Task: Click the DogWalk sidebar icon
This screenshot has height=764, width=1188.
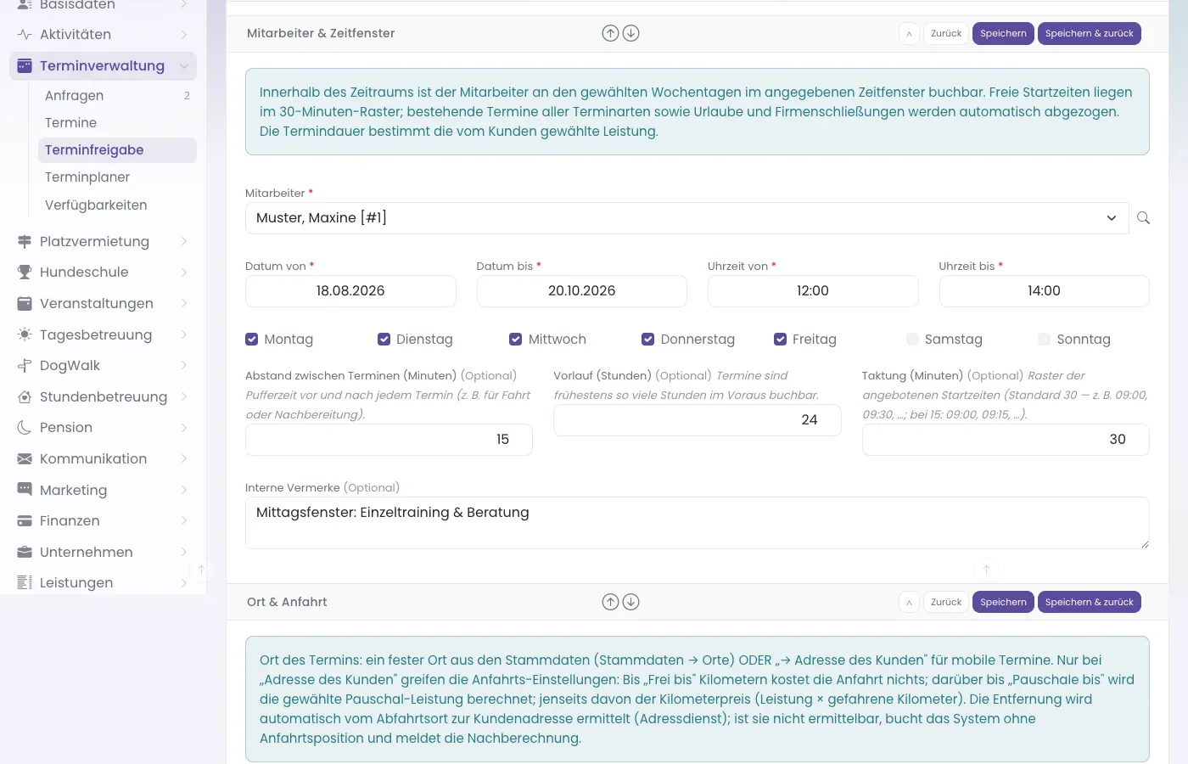Action: [x=25, y=366]
